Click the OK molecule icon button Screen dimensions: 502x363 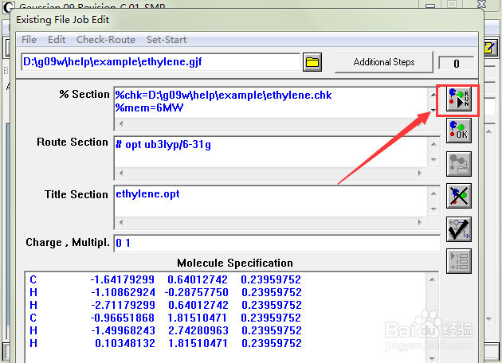[459, 131]
